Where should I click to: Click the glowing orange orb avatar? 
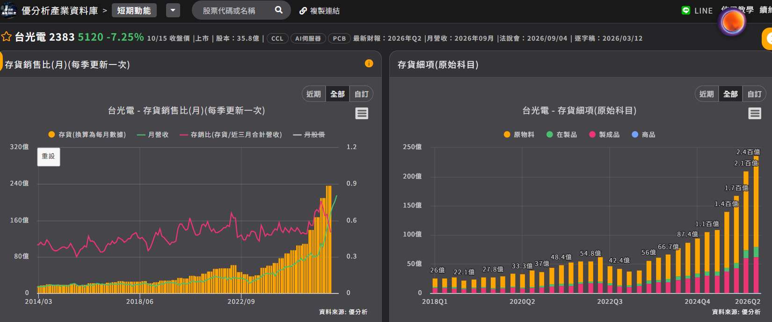732,22
